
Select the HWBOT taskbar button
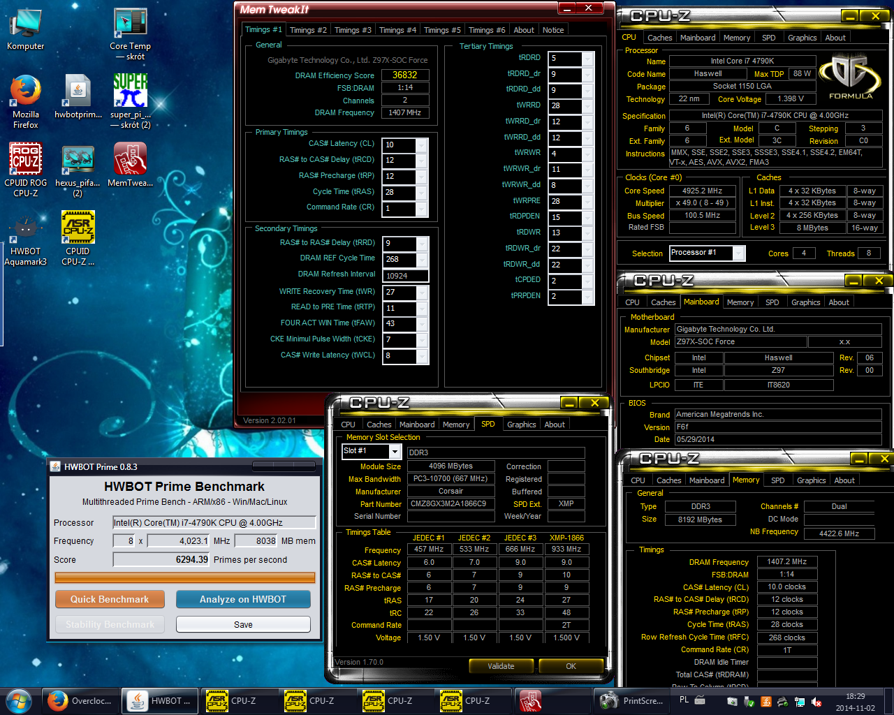[x=160, y=701]
